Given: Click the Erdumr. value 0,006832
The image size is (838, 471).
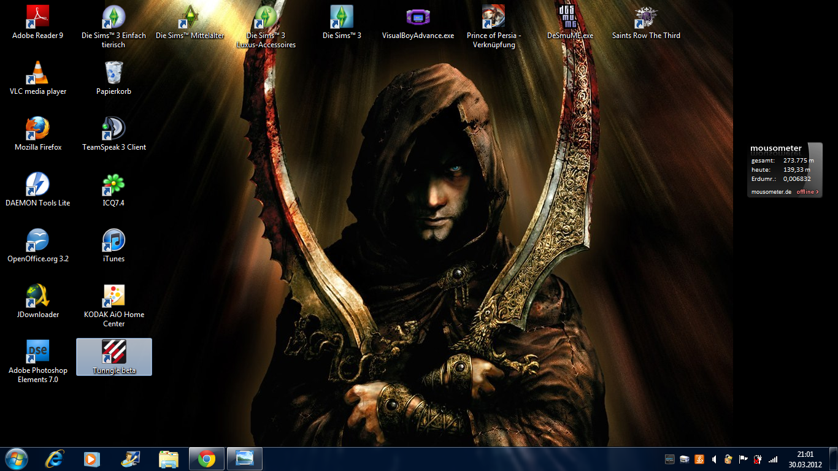Looking at the screenshot, I should click(797, 179).
